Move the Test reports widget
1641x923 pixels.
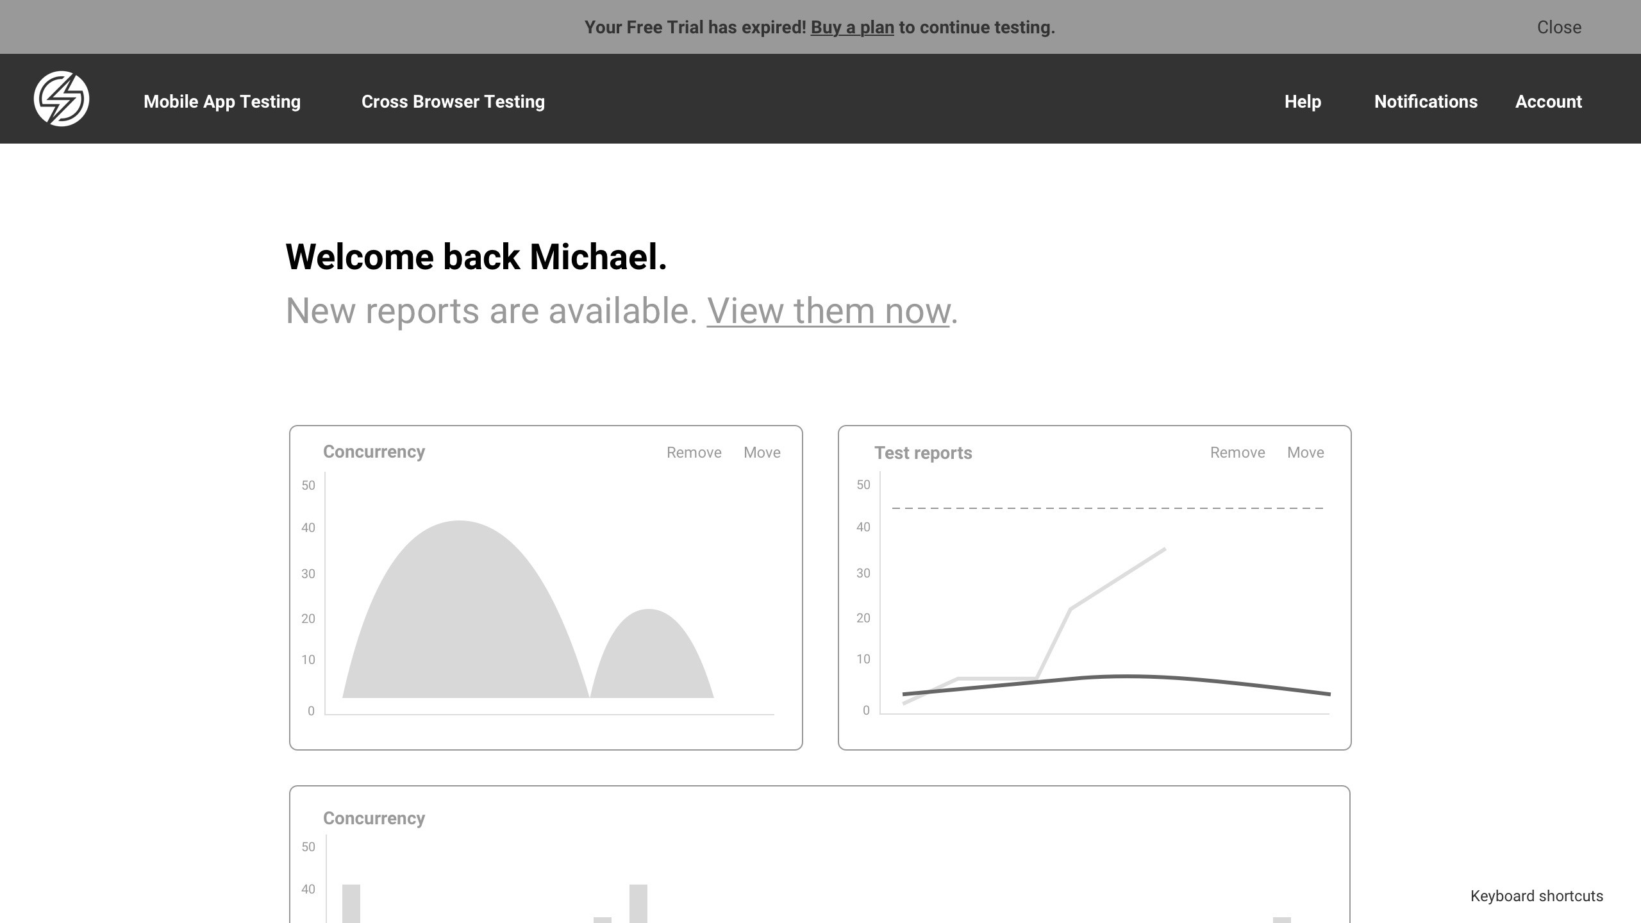point(1305,453)
